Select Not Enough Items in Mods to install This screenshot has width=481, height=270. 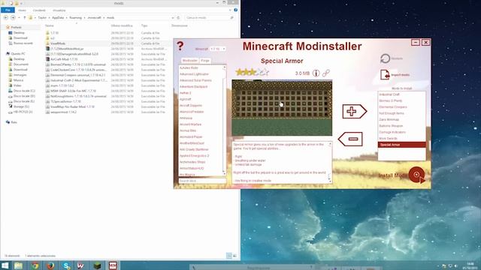click(x=392, y=113)
